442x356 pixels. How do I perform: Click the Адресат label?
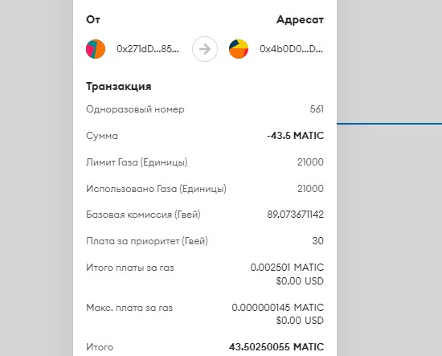300,20
